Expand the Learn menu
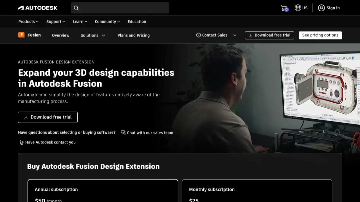This screenshot has height=202, width=360. [x=80, y=22]
